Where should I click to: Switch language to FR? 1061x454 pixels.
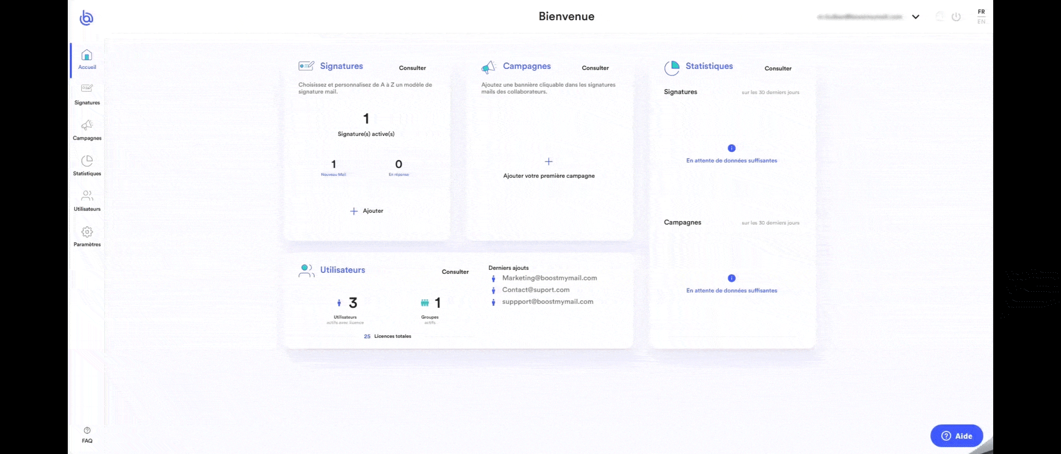click(981, 12)
